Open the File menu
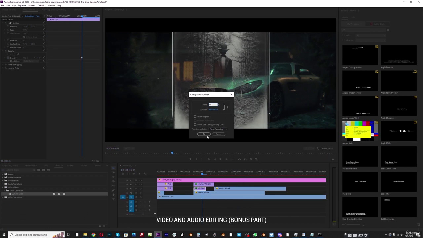The height and width of the screenshot is (238, 423). [x=3, y=5]
